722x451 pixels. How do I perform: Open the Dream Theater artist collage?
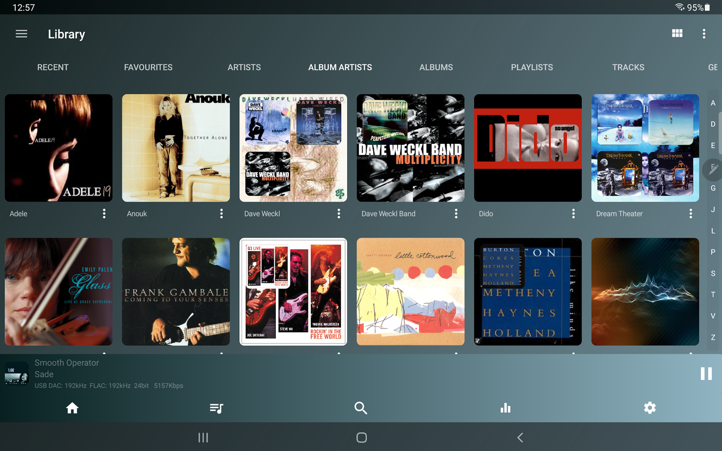[645, 148]
